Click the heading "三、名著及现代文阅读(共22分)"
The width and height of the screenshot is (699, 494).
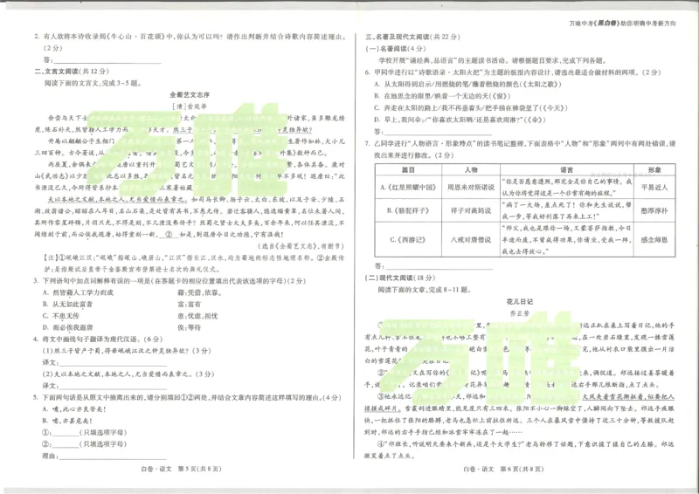pyautogui.click(x=412, y=37)
